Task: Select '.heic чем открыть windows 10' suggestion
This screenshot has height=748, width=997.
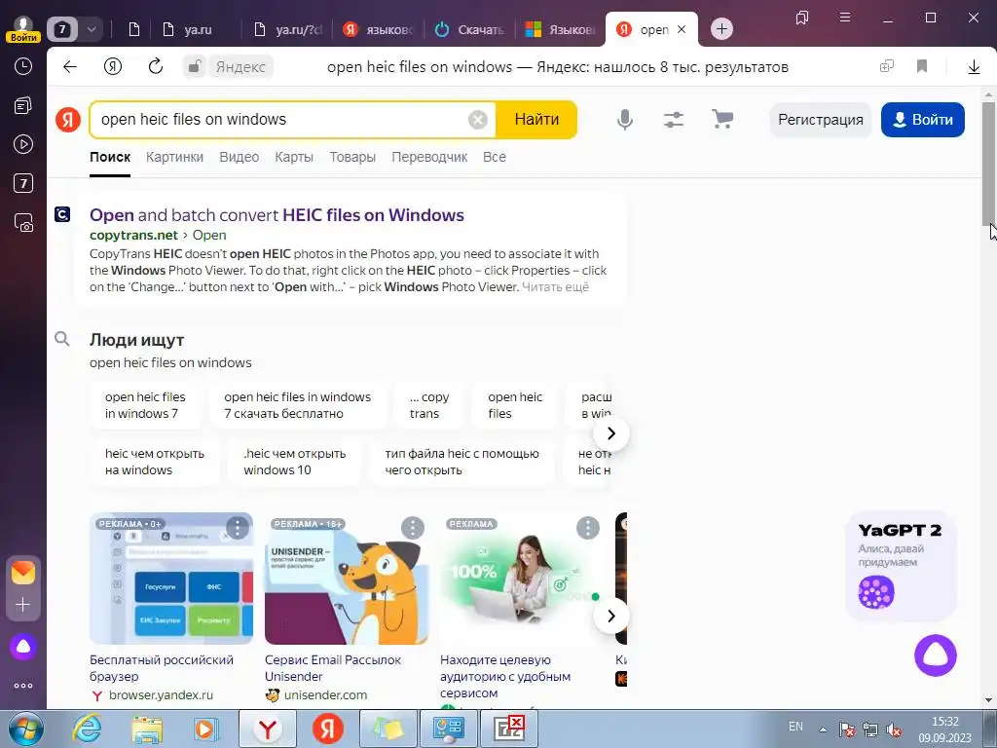Action: (294, 462)
